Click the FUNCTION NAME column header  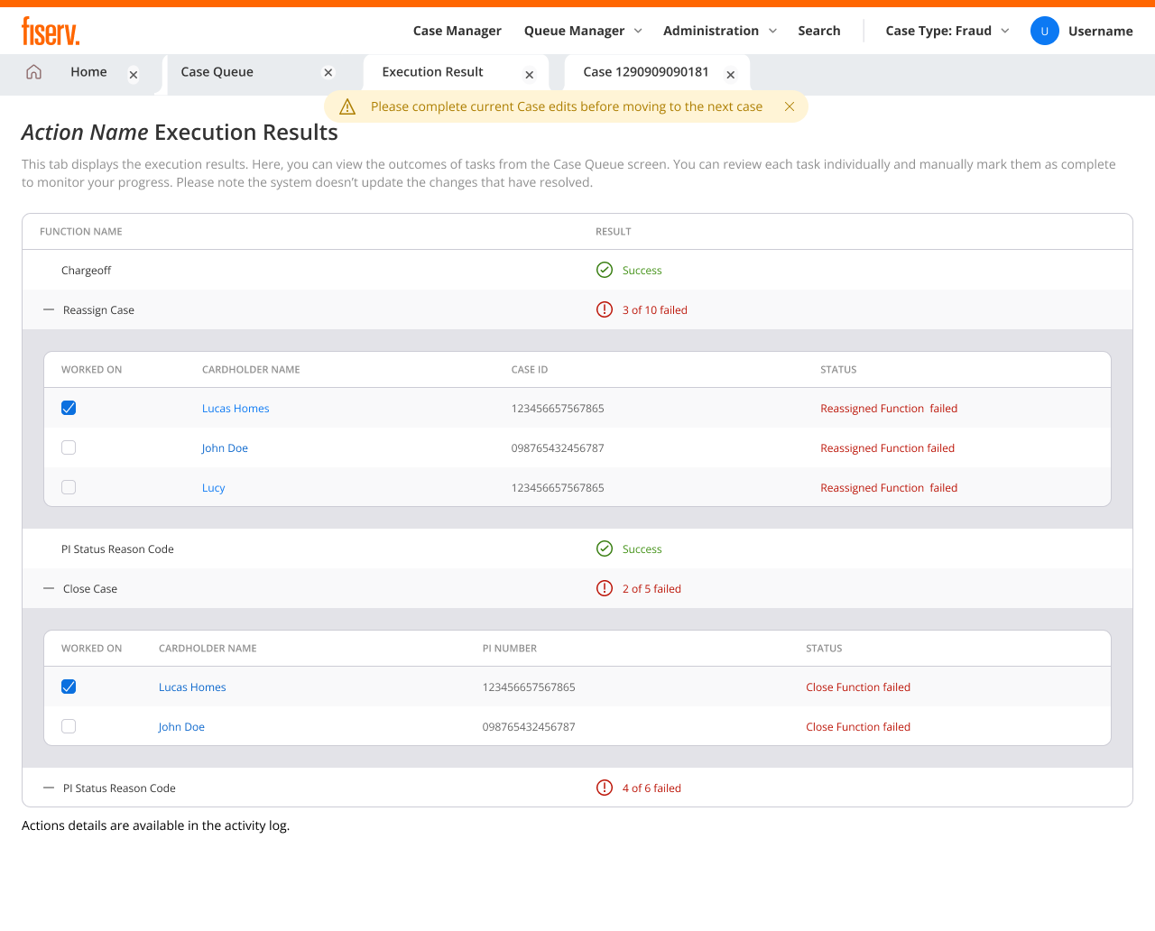click(x=81, y=231)
